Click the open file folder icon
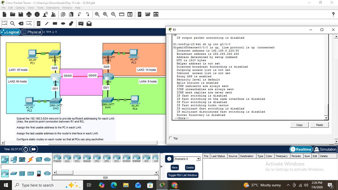The width and height of the screenshot is (338, 190). (x=13, y=14)
